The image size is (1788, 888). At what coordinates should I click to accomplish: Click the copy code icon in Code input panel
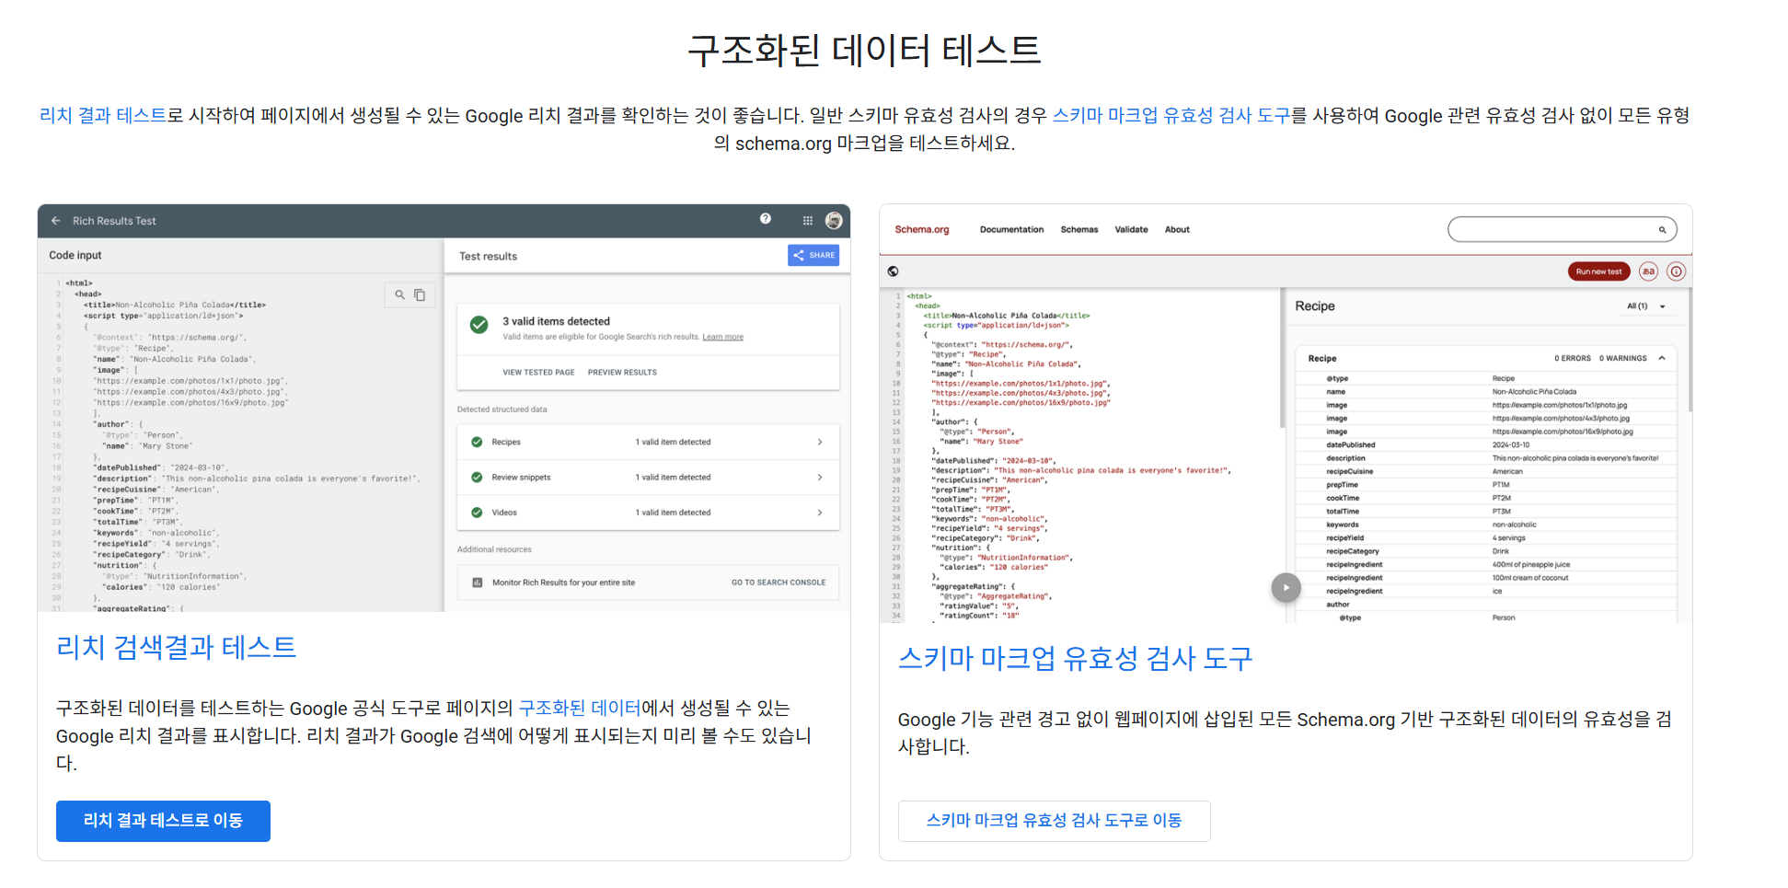(420, 294)
